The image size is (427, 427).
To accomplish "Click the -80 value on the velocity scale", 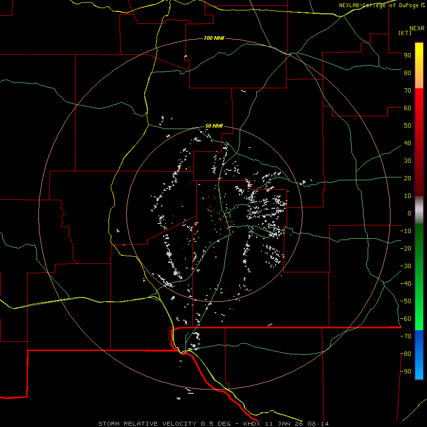I will (x=406, y=354).
